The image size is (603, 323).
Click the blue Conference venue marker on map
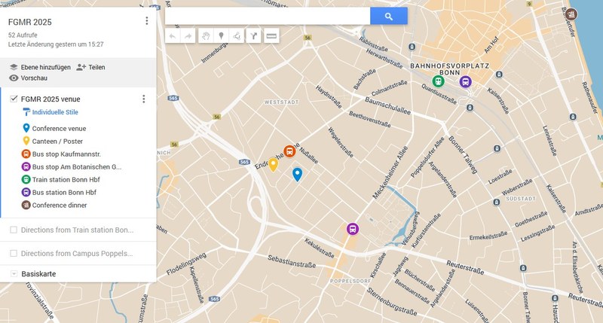[x=297, y=175]
